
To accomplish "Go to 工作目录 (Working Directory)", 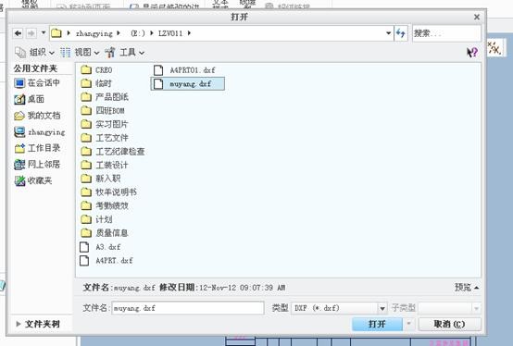I will (37, 148).
